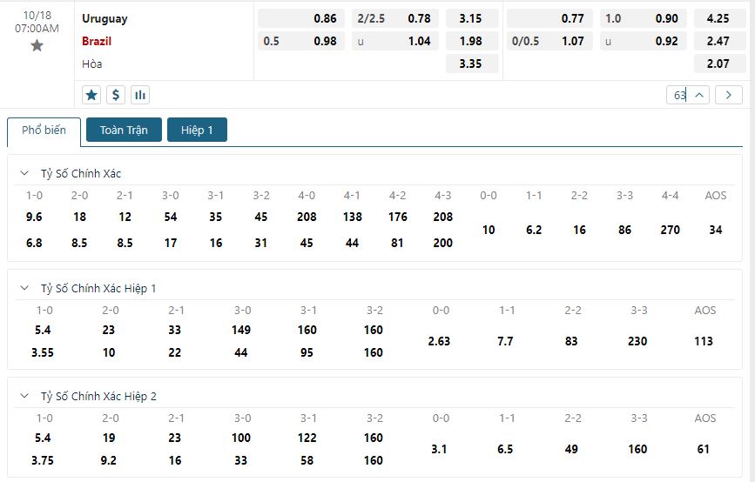Select second-half AOS odds 61

(x=704, y=449)
